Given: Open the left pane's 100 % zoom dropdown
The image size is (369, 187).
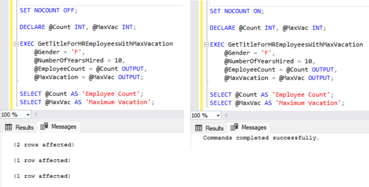Looking at the screenshot, I should (28, 115).
